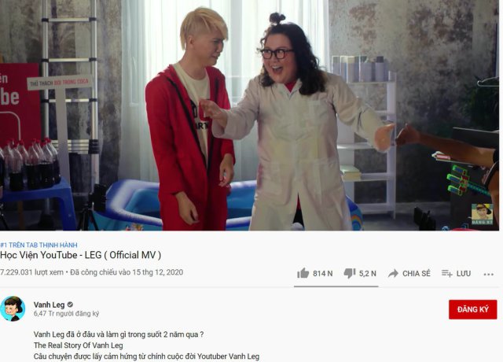Click the video player to pause
The height and width of the screenshot is (362, 503).
point(250,115)
